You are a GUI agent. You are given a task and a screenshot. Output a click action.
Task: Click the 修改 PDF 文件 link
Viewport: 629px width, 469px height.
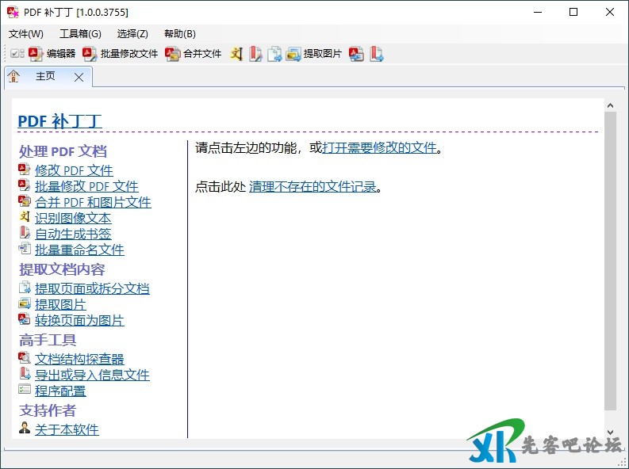74,170
